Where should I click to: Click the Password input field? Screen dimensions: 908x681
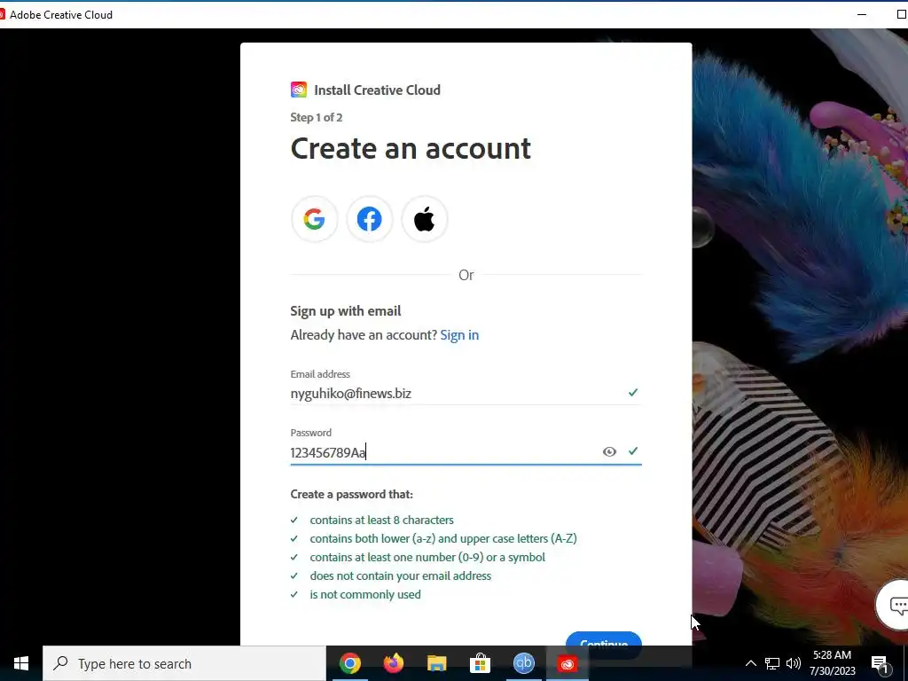tap(466, 452)
